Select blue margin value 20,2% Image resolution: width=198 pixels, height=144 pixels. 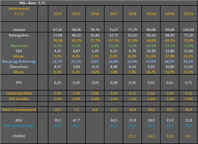(x=188, y=61)
